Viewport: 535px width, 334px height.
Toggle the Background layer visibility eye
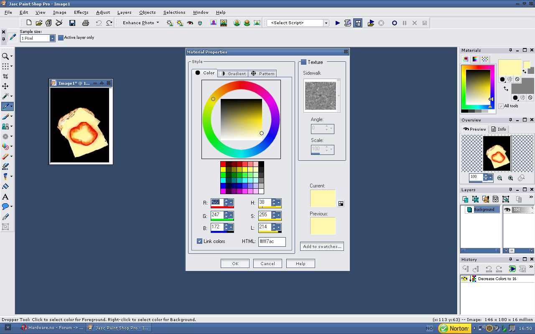[x=507, y=210]
